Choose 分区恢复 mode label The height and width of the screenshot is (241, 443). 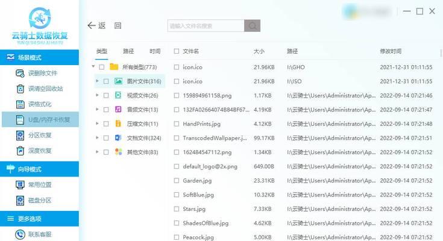(x=40, y=136)
